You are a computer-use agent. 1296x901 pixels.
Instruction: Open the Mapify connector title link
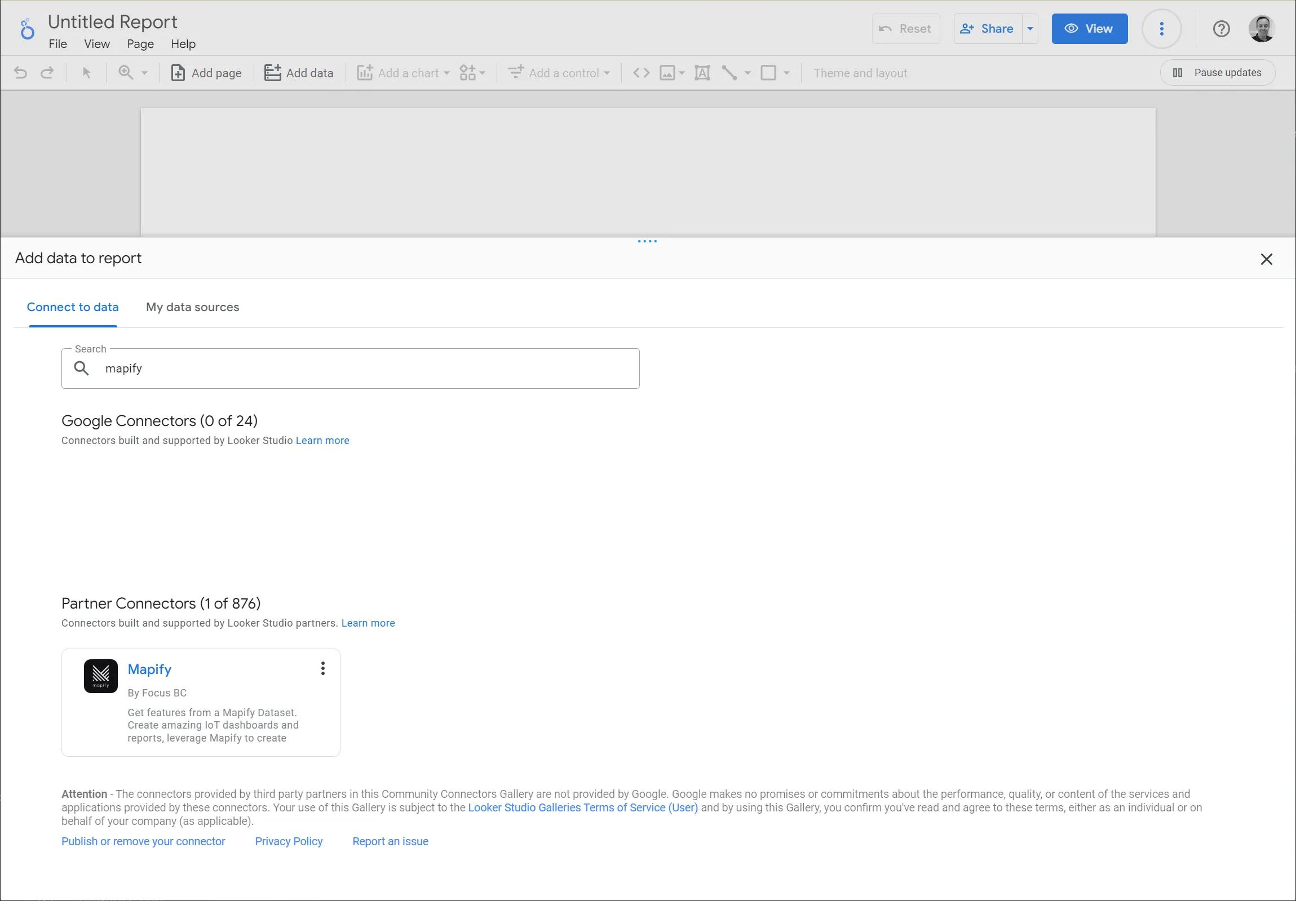(149, 669)
